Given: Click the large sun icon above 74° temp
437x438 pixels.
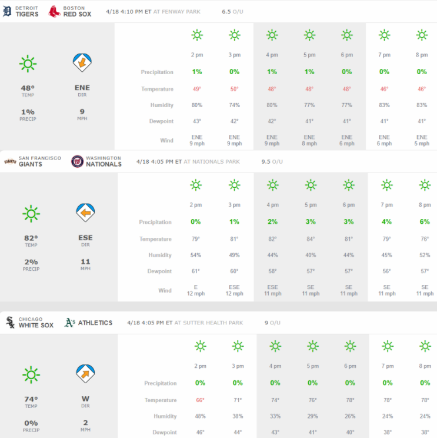Looking at the screenshot, I should (x=31, y=373).
